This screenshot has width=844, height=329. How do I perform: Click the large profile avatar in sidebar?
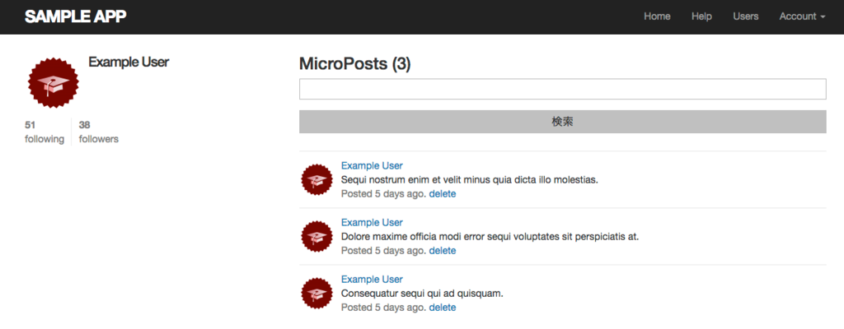point(54,83)
